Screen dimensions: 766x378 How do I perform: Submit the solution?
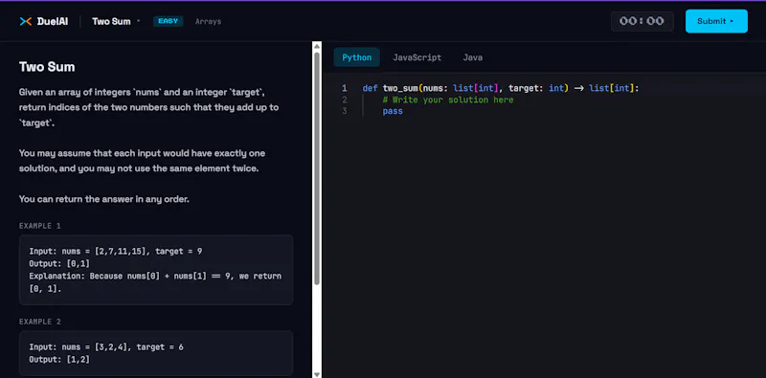(x=716, y=21)
